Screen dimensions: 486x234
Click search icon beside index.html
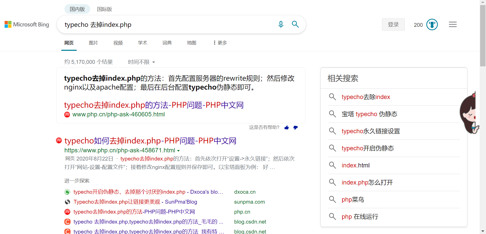click(x=332, y=165)
